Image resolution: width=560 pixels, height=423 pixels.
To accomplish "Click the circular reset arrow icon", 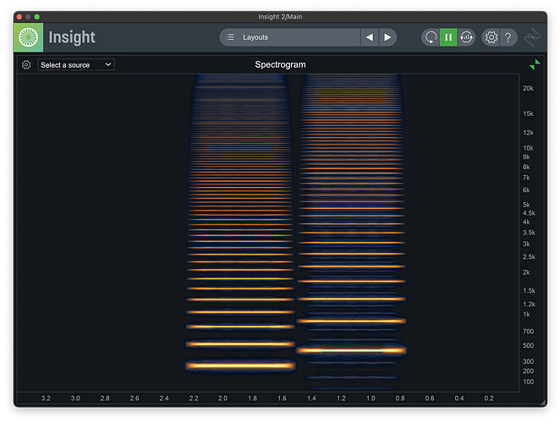I will [431, 37].
